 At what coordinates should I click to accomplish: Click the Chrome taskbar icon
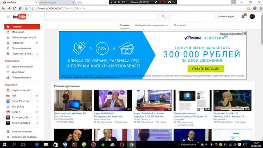131,144
